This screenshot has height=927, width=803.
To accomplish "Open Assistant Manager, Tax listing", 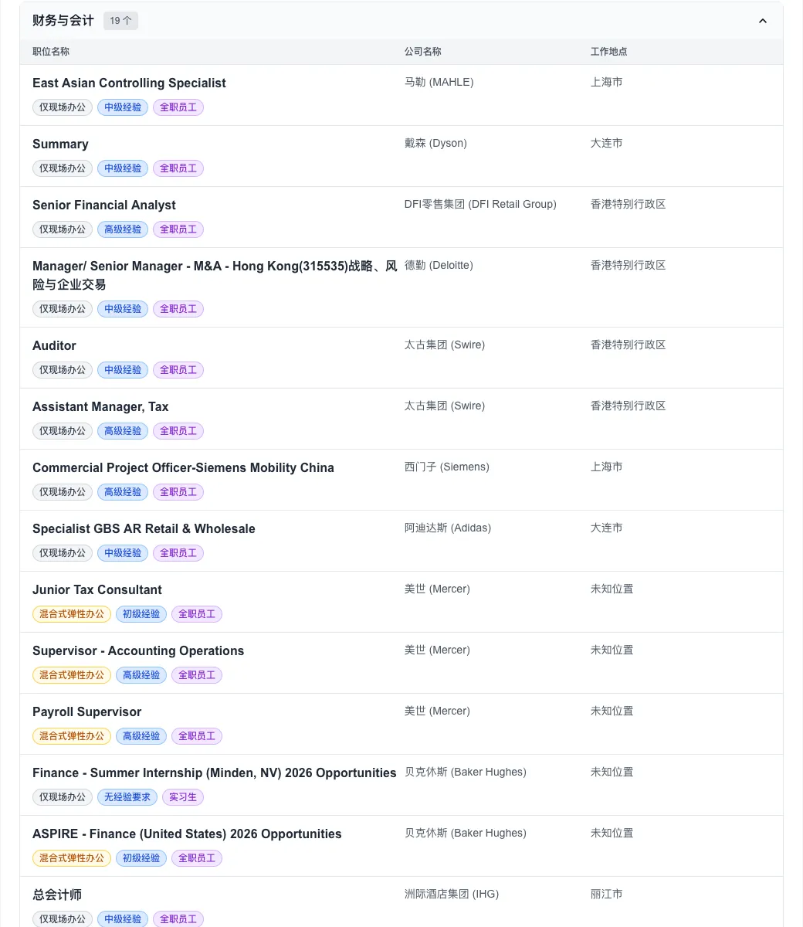I will 100,406.
